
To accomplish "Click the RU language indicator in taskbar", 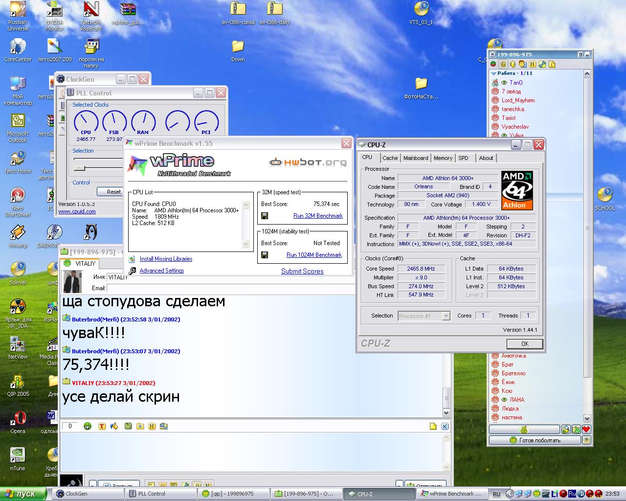I will (x=496, y=494).
